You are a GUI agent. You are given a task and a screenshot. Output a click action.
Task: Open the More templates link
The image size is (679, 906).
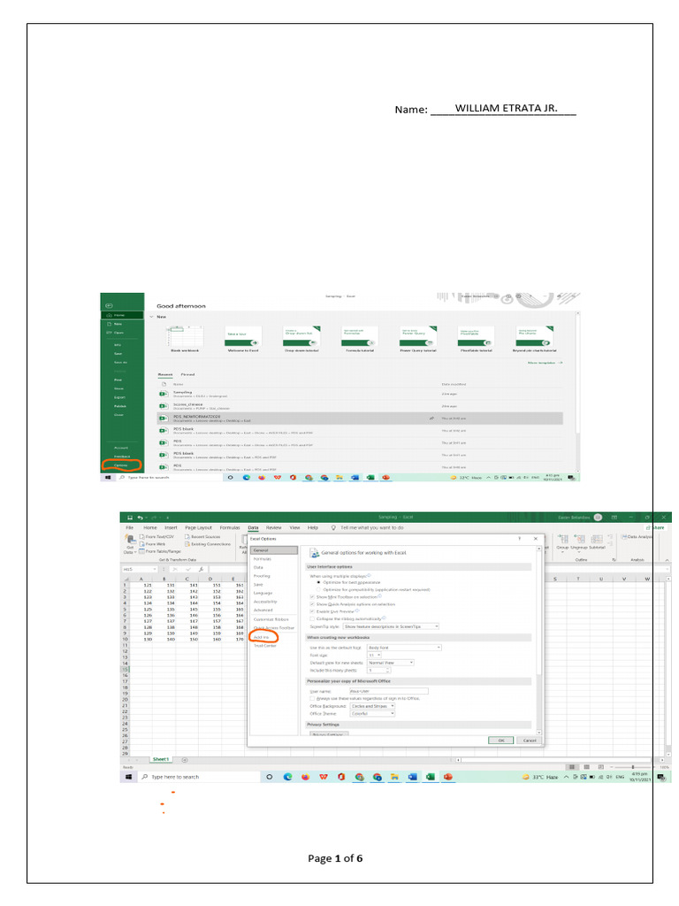pos(545,363)
